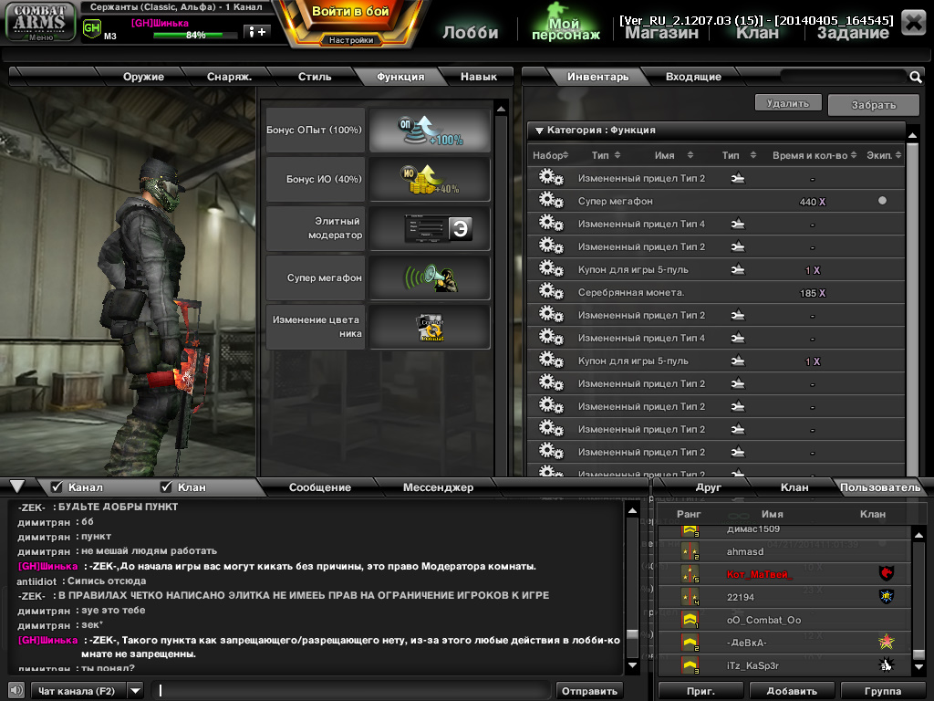Viewport: 934px width, 701px height.
Task: Click the 22194 player clan emblem icon
Action: point(887,596)
